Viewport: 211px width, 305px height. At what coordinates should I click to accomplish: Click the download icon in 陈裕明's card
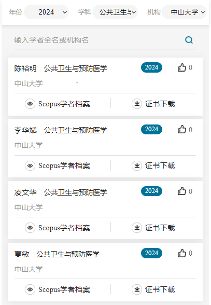click(x=137, y=104)
